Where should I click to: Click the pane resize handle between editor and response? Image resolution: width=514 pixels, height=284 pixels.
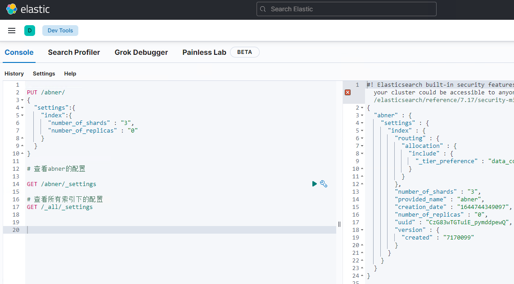click(339, 224)
